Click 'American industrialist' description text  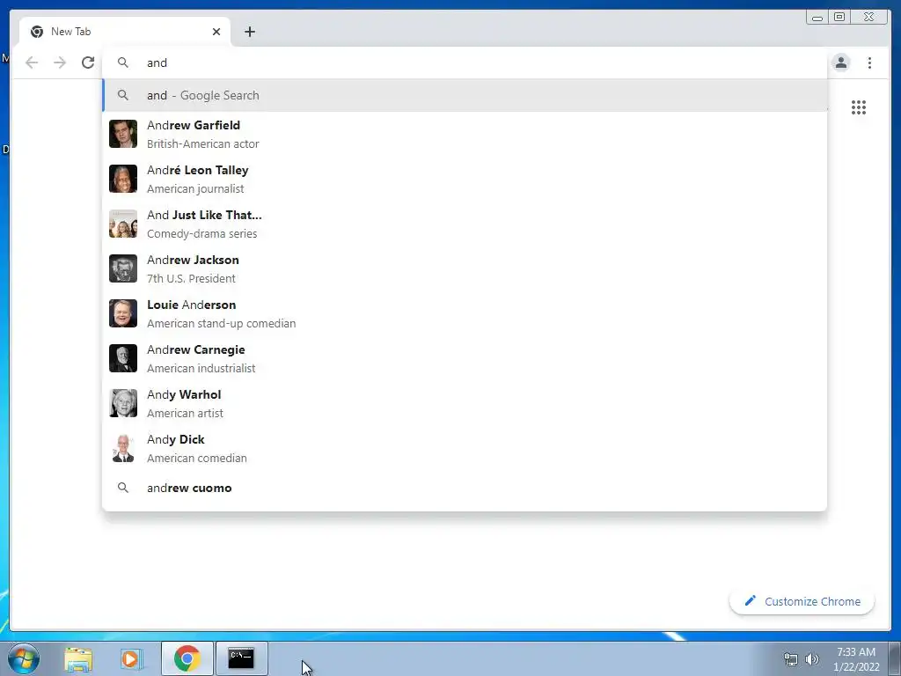tap(201, 369)
